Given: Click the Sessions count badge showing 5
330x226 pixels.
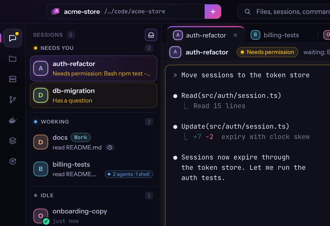Looking at the screenshot, I should coord(71,35).
